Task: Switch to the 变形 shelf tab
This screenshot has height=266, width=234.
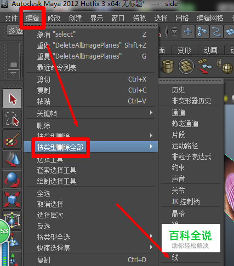Action: (x=185, y=50)
